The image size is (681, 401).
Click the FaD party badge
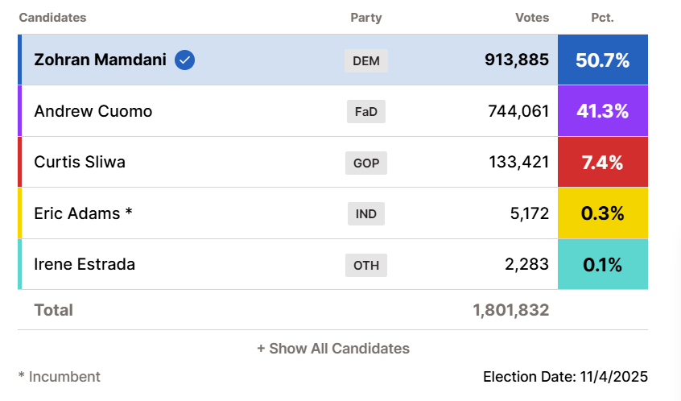(x=366, y=111)
